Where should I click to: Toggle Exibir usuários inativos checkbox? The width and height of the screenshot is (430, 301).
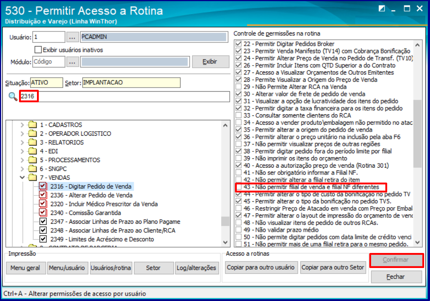tap(38, 50)
